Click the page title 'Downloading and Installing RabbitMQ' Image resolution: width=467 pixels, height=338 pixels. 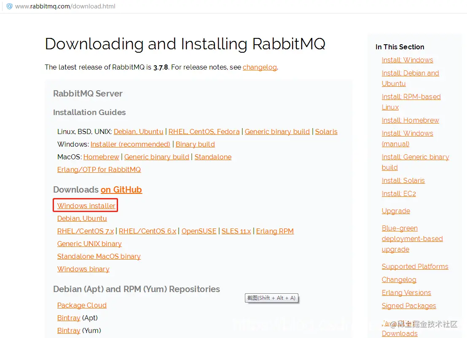[x=185, y=44]
